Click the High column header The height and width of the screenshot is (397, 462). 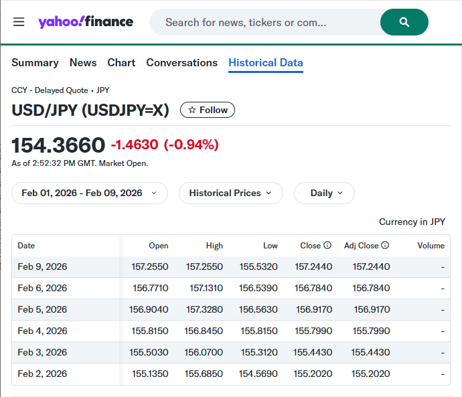tap(214, 245)
